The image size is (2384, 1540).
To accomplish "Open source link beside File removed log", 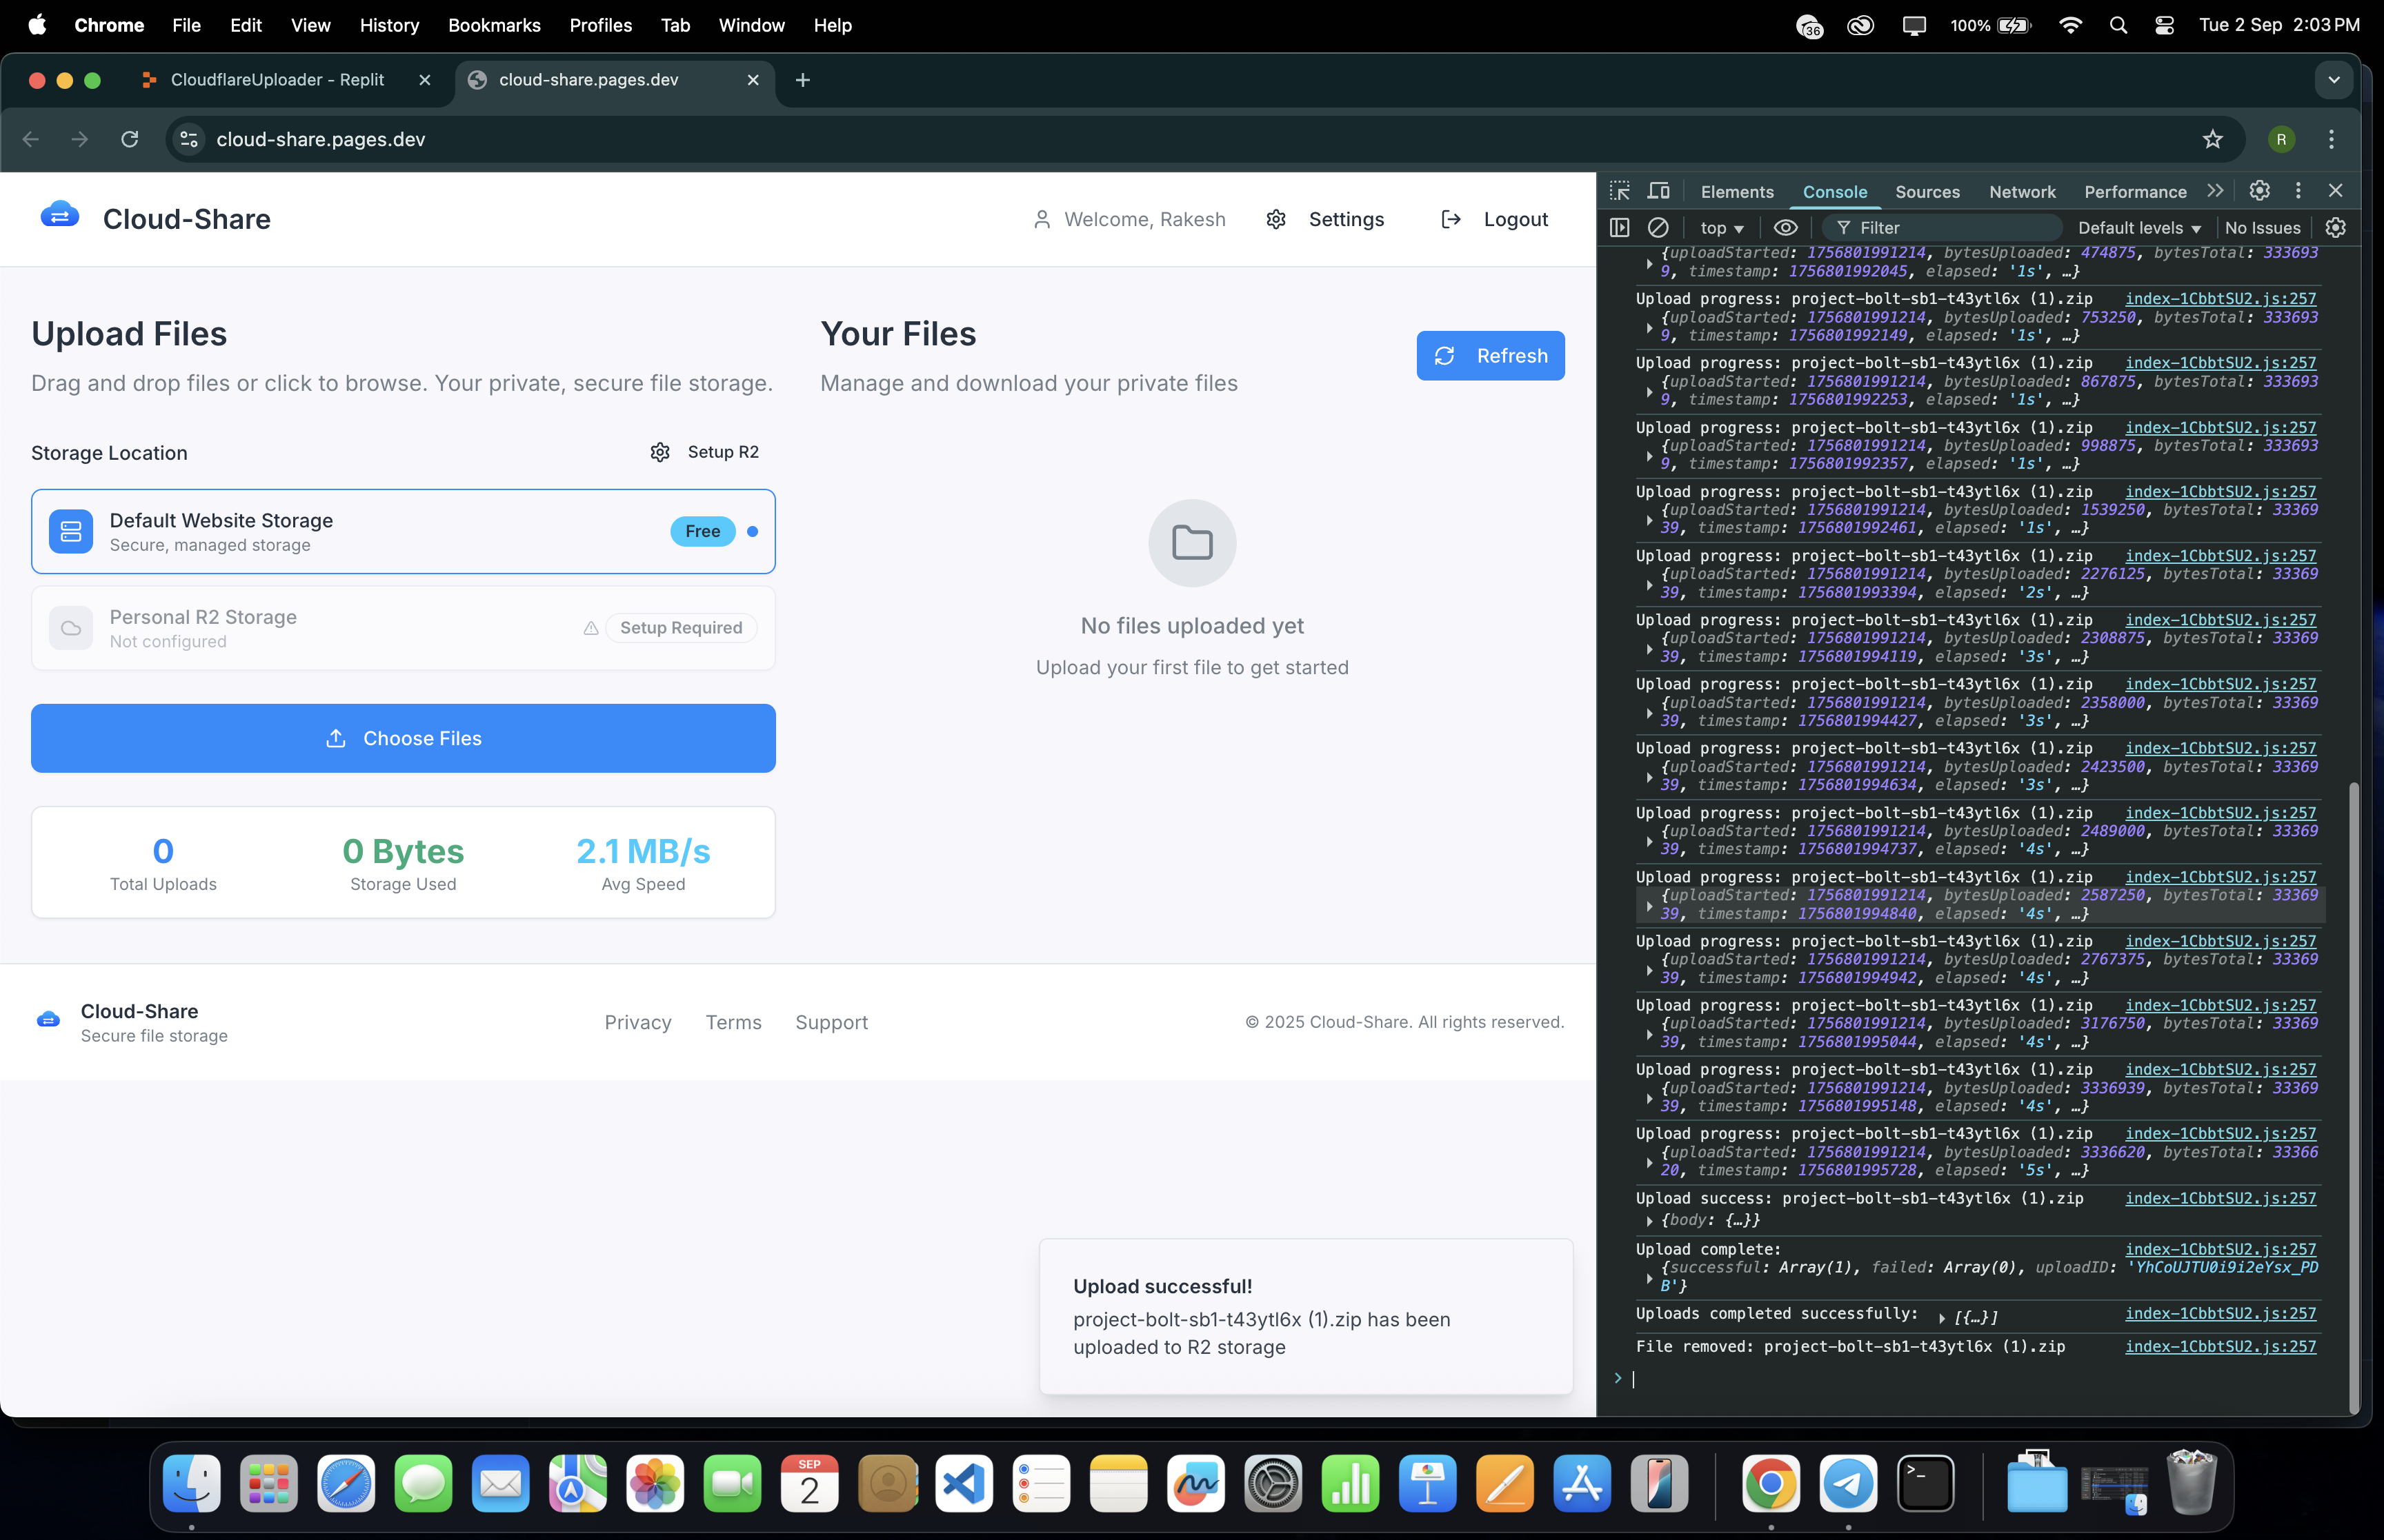I will click(2220, 1346).
